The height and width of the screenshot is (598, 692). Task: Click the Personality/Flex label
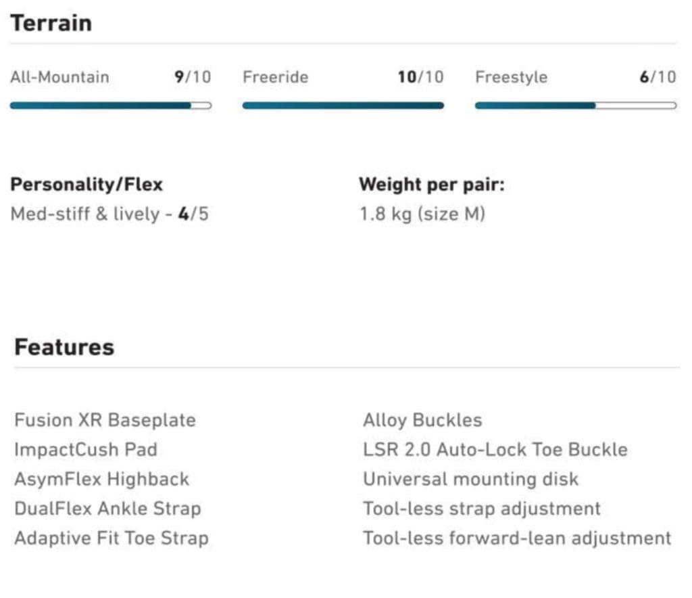[x=86, y=185]
